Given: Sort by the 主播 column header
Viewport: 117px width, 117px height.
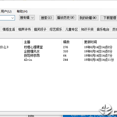Looking at the screenshot, I should (42, 42).
